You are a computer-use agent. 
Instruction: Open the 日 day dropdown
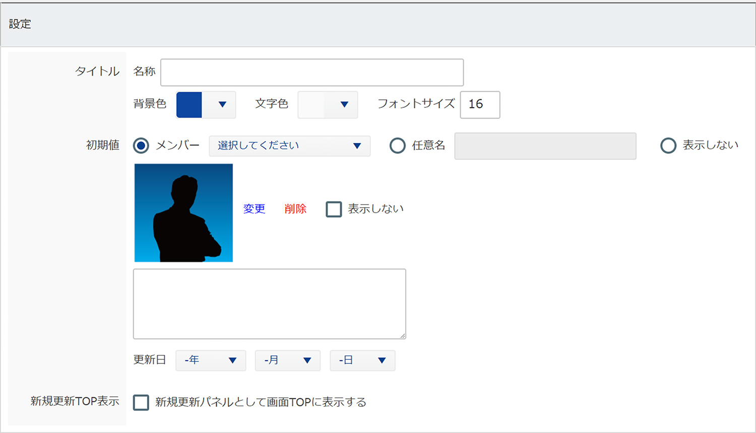coord(362,360)
